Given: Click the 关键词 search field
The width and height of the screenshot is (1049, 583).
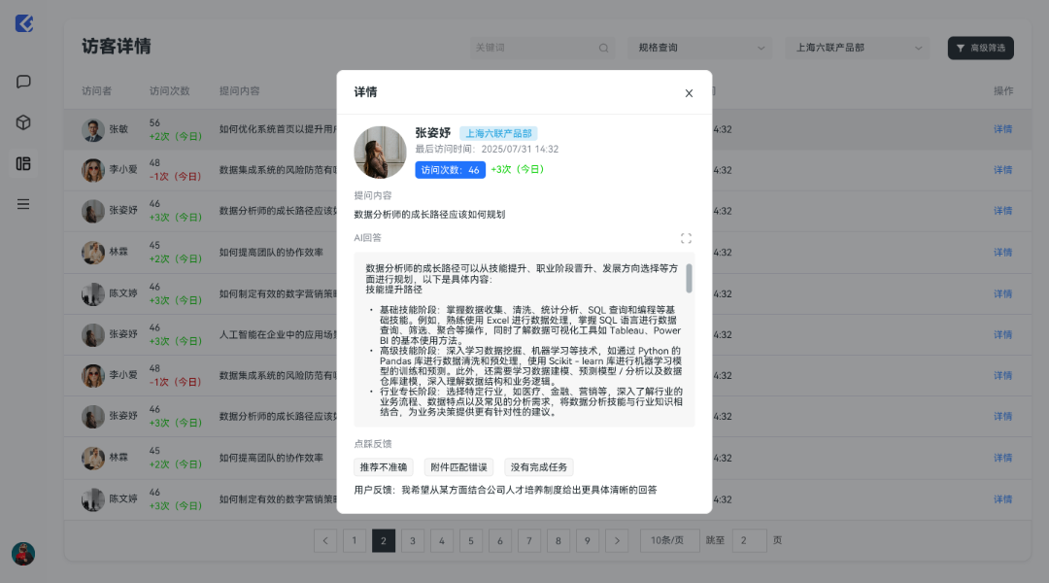Looking at the screenshot, I should pyautogui.click(x=541, y=49).
